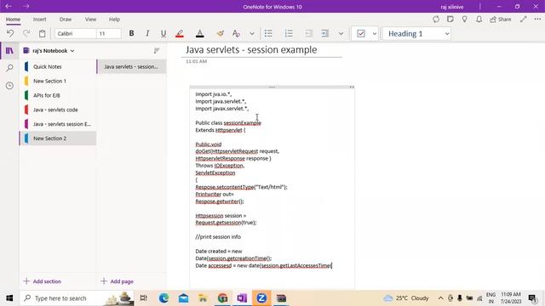Click the sync status icon
Viewport: 545px width, 306px height.
tap(436, 20)
